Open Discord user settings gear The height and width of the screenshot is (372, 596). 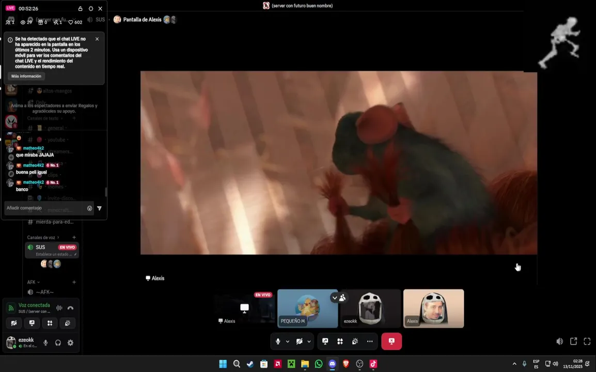click(x=70, y=343)
